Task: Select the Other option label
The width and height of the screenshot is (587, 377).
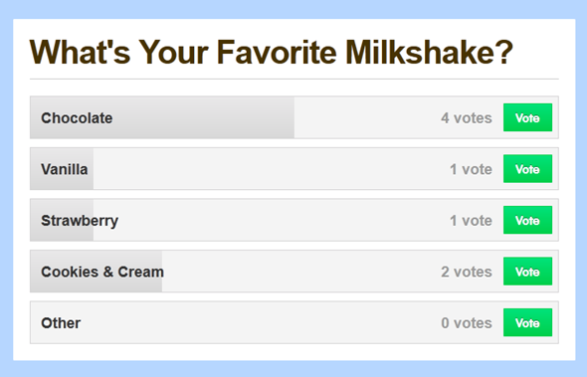Action: coord(61,323)
